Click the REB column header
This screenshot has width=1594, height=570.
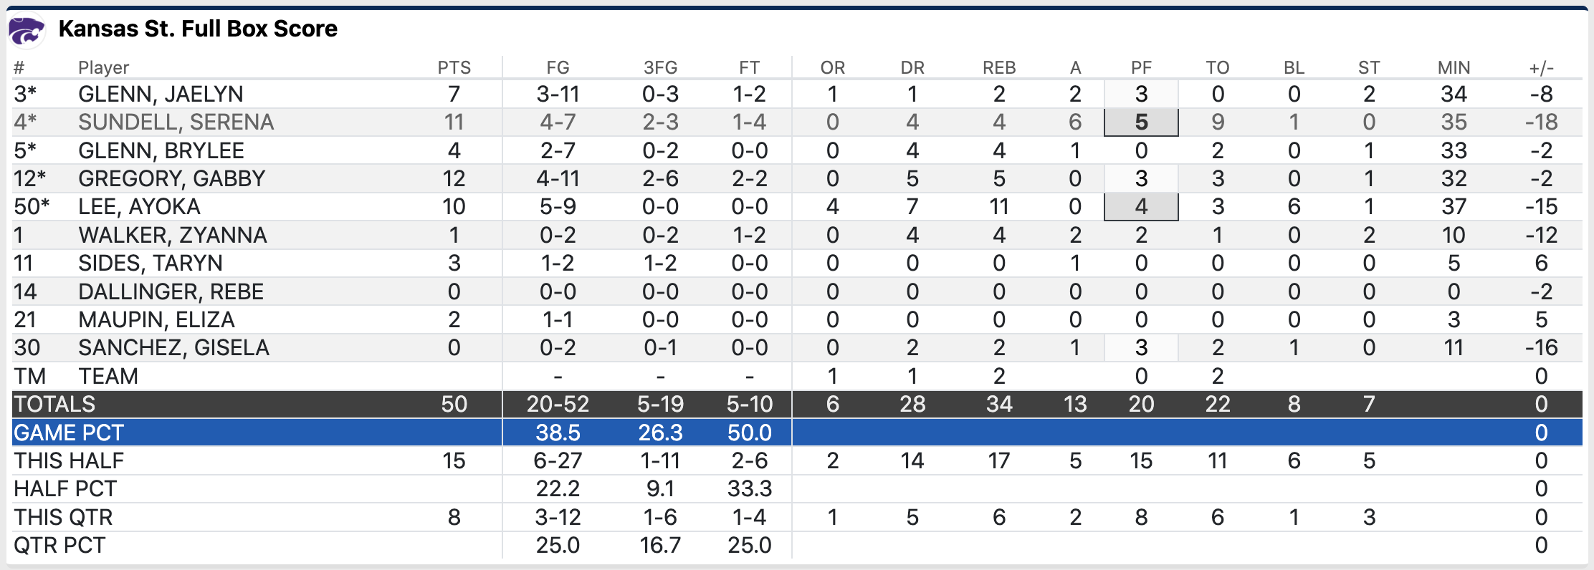998,67
